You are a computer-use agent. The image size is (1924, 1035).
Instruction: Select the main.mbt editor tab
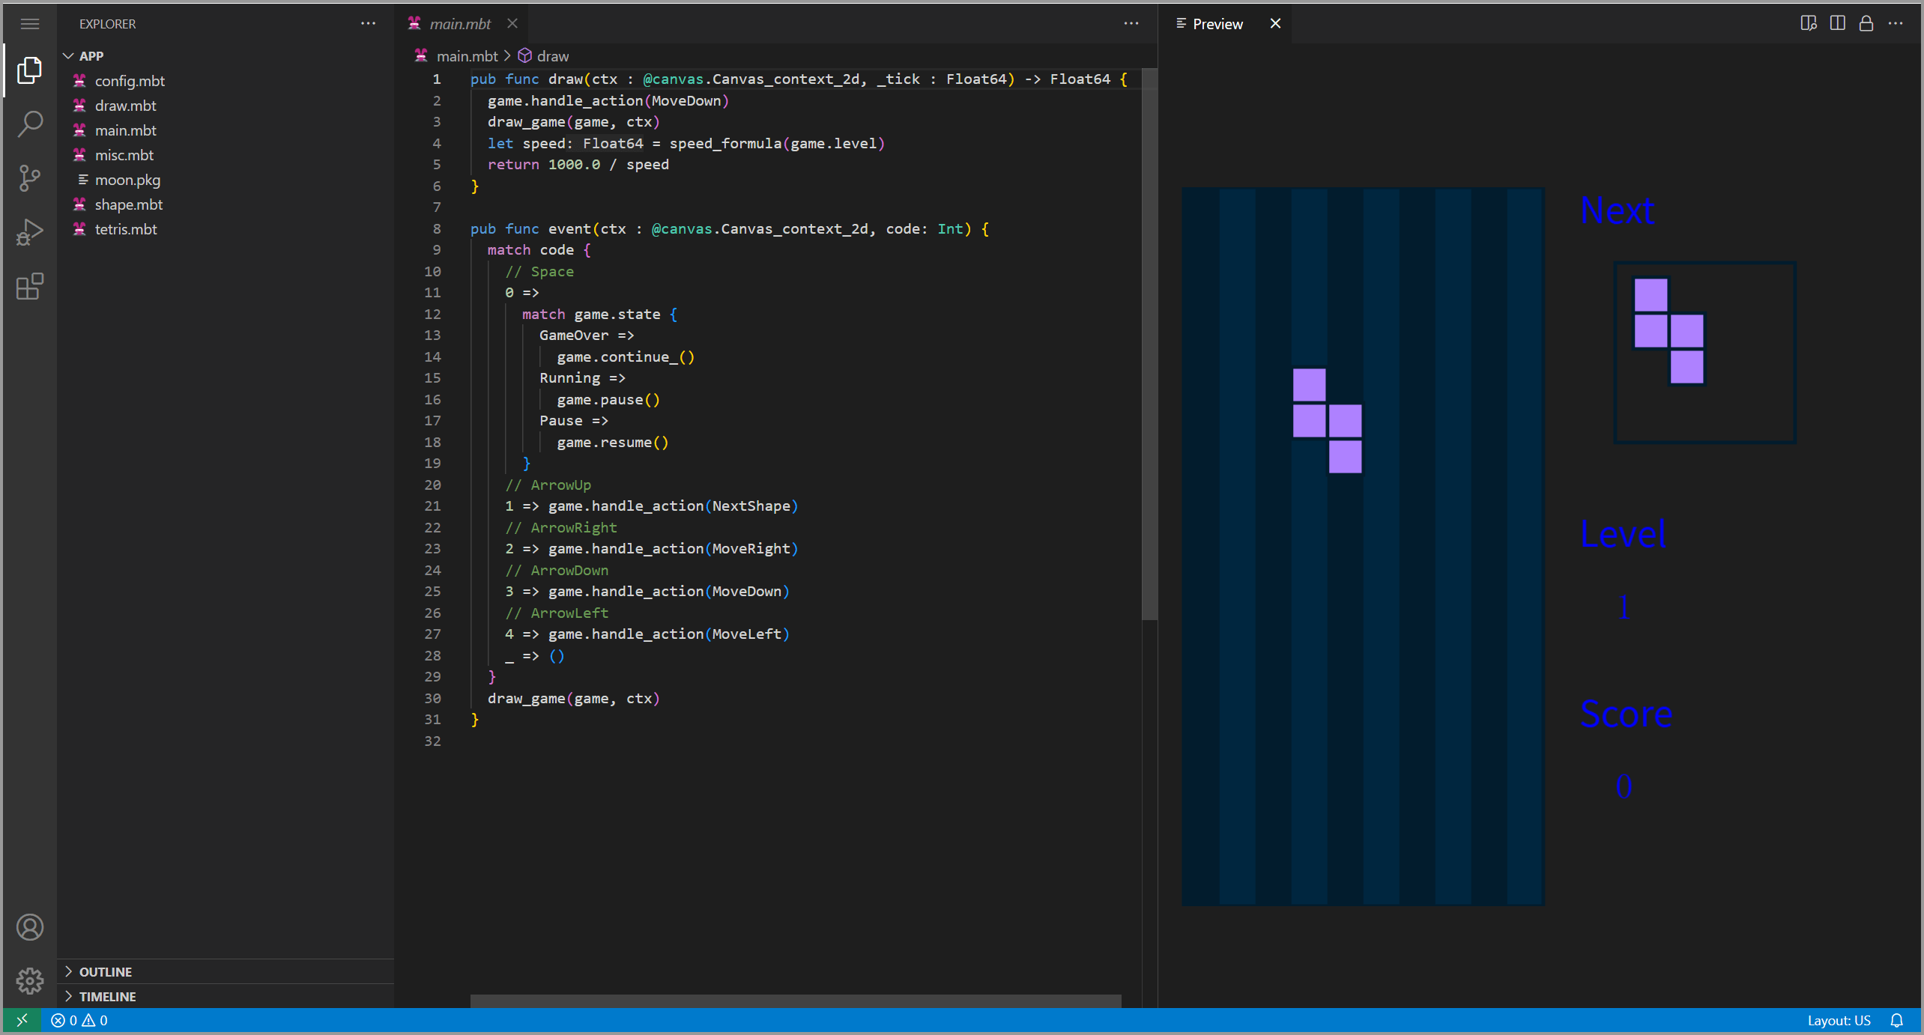(459, 24)
